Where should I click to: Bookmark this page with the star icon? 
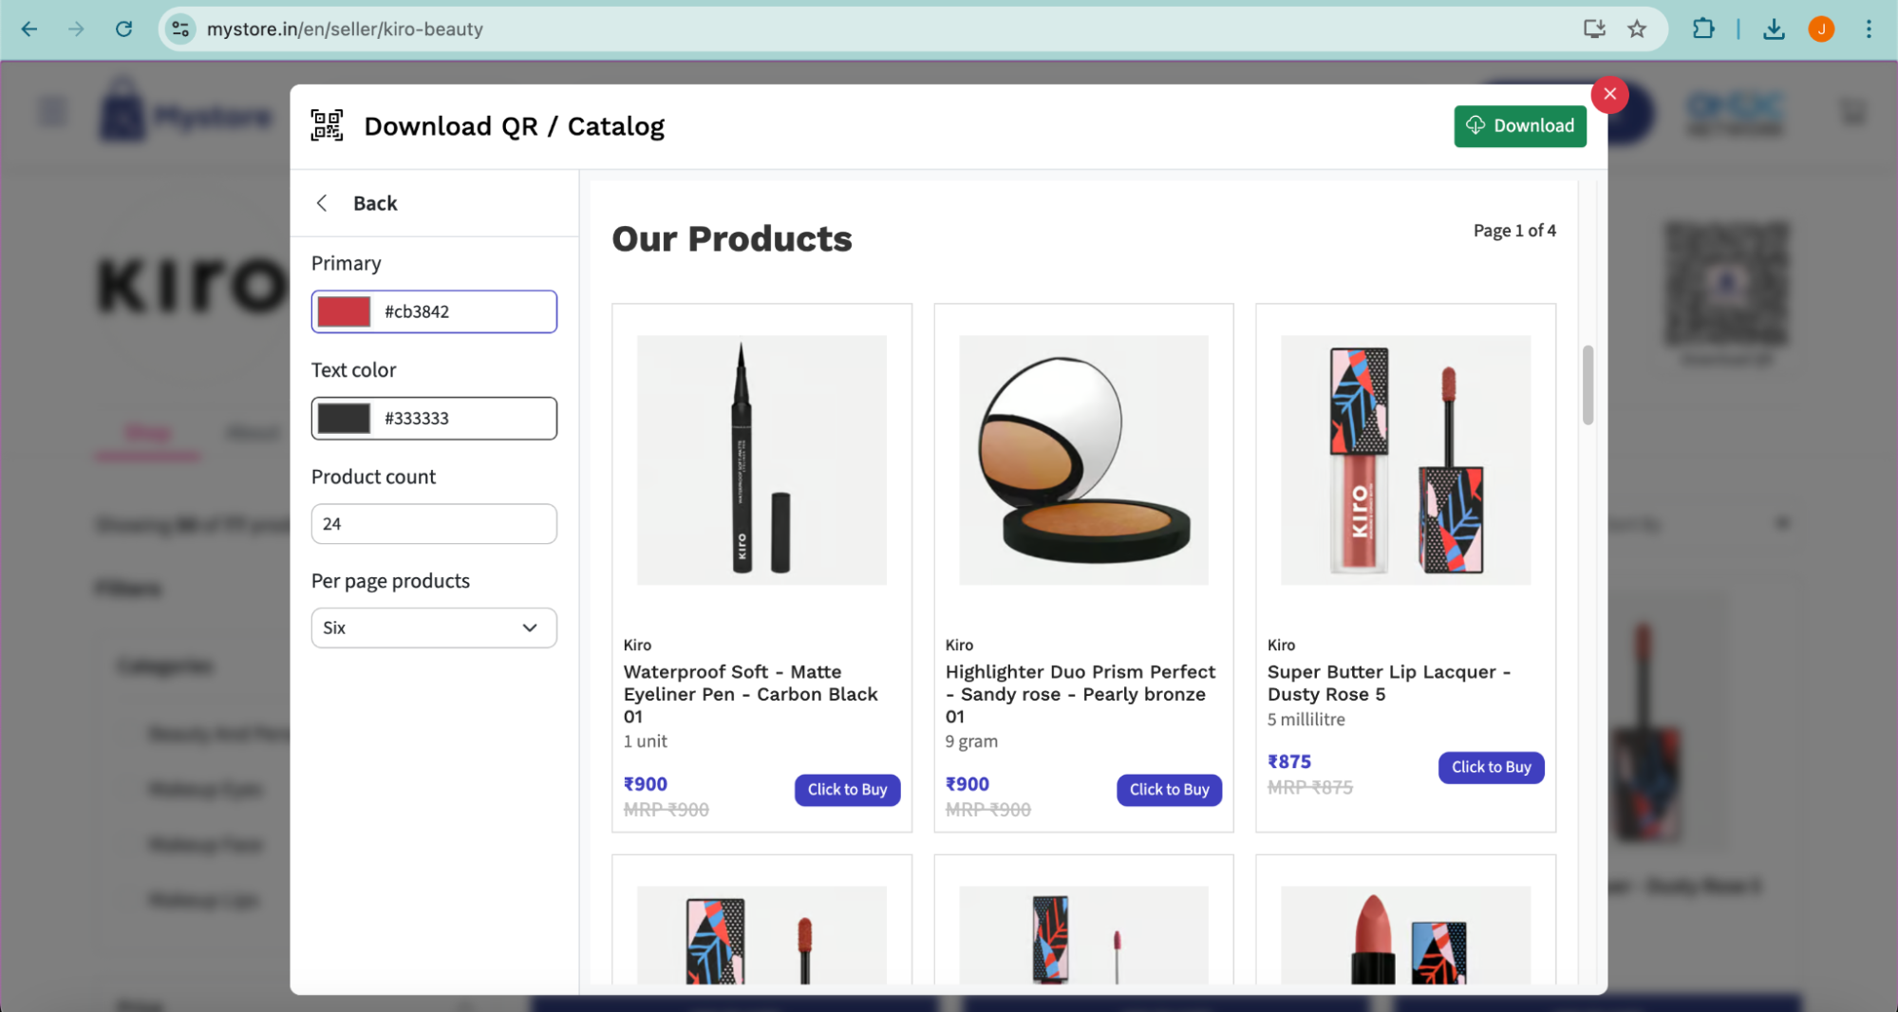click(x=1637, y=28)
